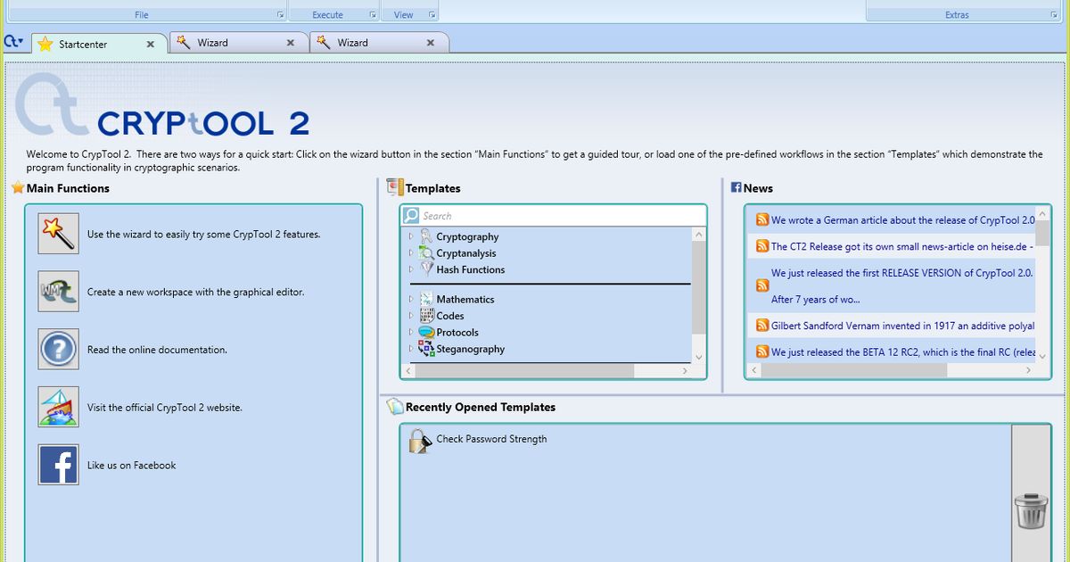Screen dimensions: 1070x562
Task: Expand the Cryptography tree node
Action: point(413,236)
